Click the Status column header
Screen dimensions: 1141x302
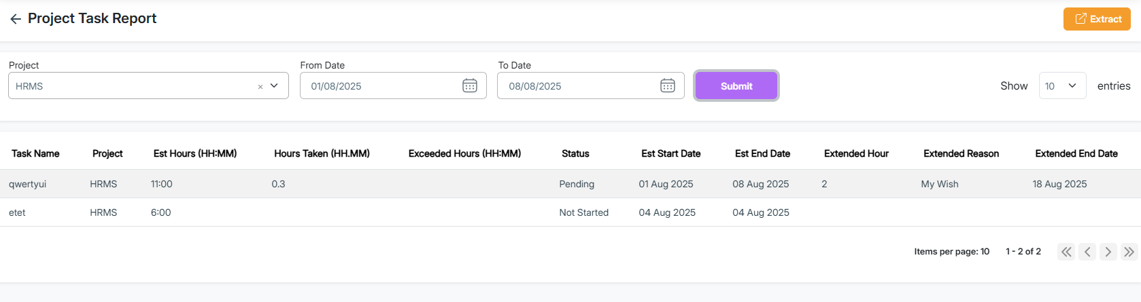(x=575, y=153)
